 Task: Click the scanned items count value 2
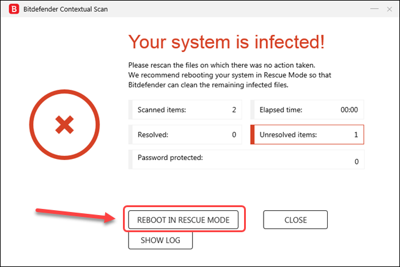(x=234, y=110)
